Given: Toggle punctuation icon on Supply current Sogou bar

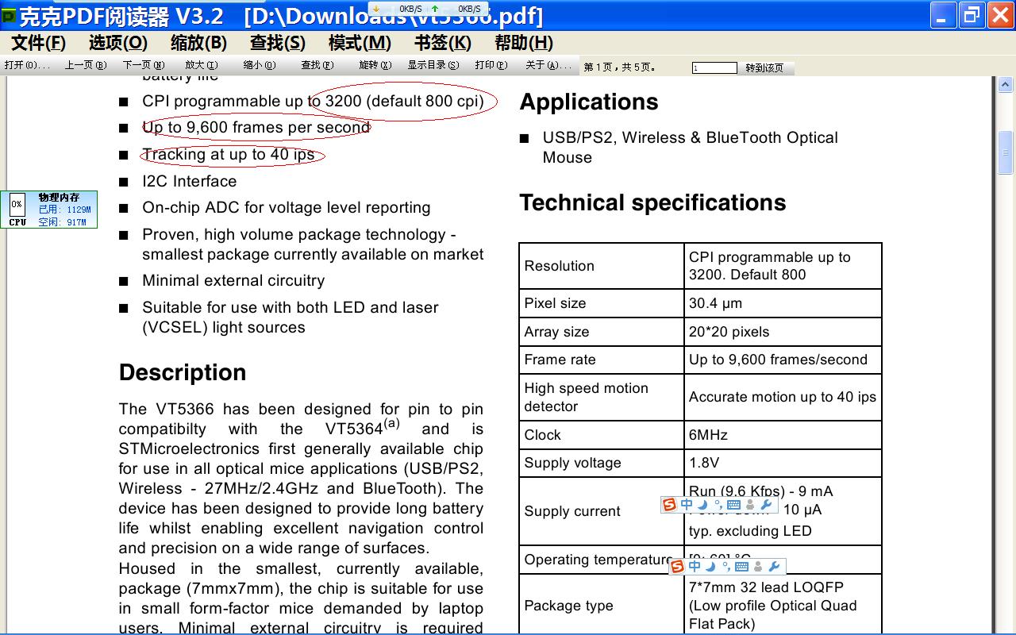Looking at the screenshot, I should 718,505.
